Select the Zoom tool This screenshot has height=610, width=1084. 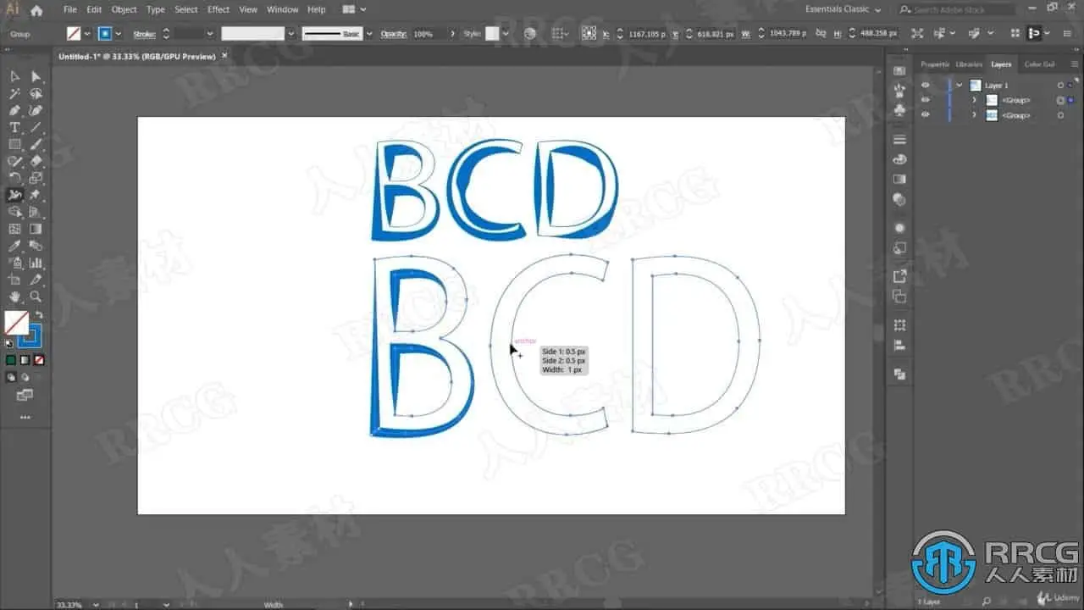36,297
